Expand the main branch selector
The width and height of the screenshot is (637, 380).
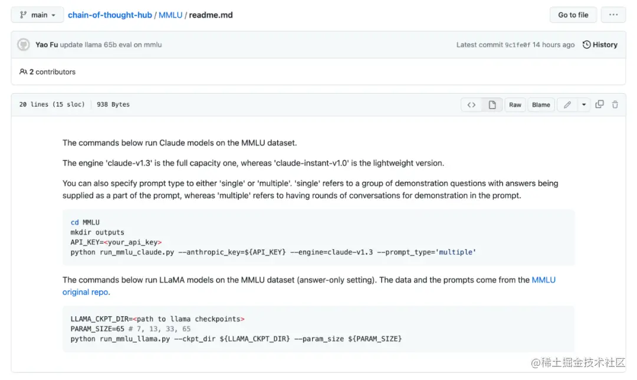click(37, 15)
